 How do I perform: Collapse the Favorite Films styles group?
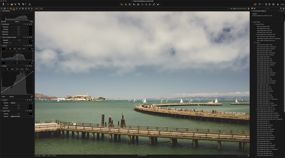click(x=254, y=24)
